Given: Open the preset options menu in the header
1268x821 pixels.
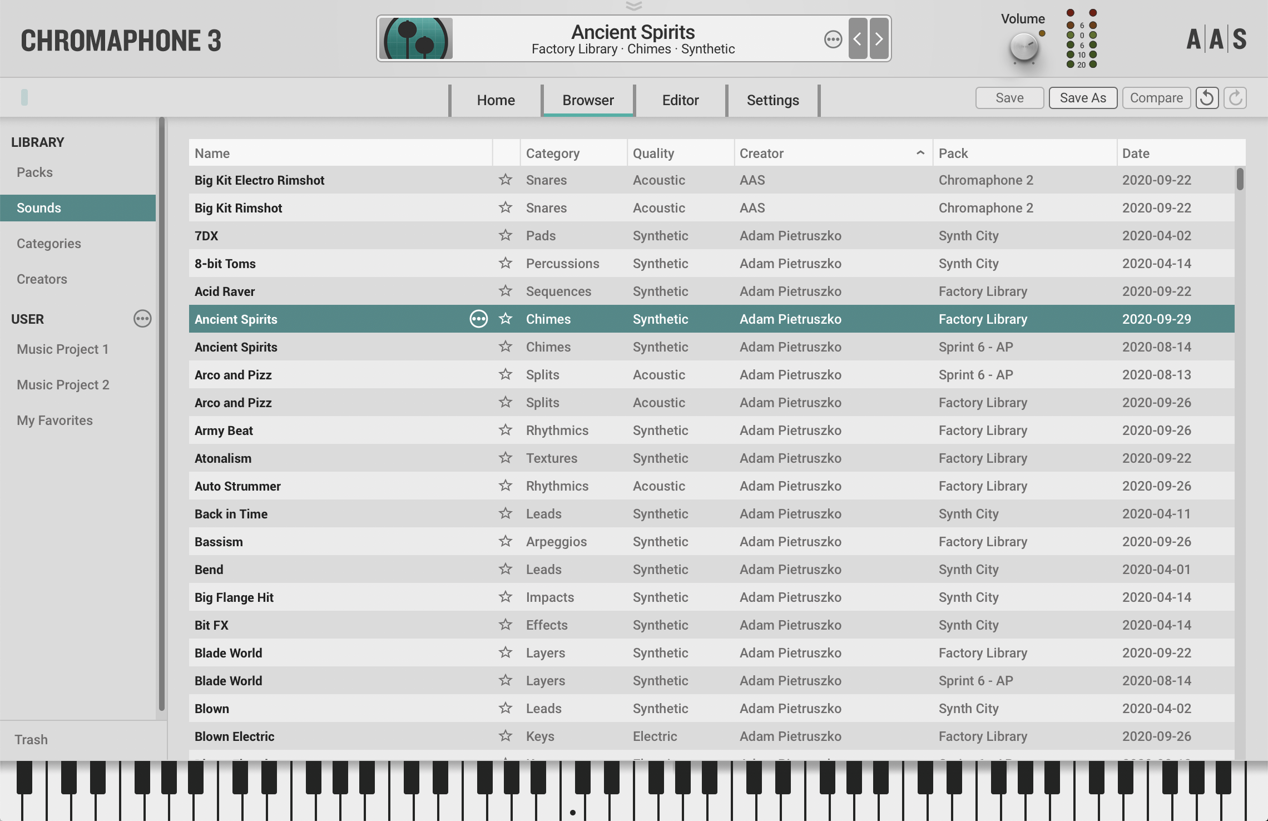Looking at the screenshot, I should pos(833,39).
